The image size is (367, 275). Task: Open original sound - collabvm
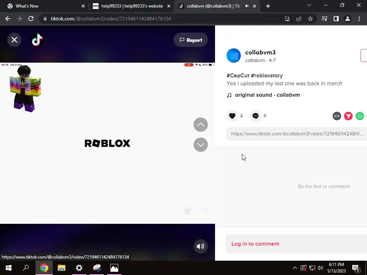267,95
